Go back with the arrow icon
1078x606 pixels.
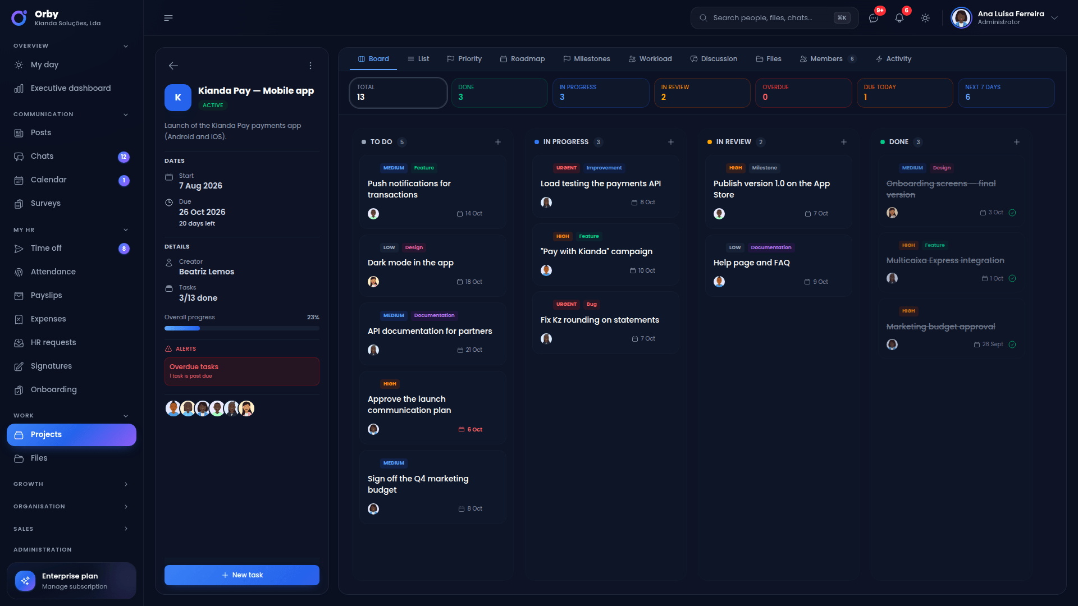pos(173,66)
